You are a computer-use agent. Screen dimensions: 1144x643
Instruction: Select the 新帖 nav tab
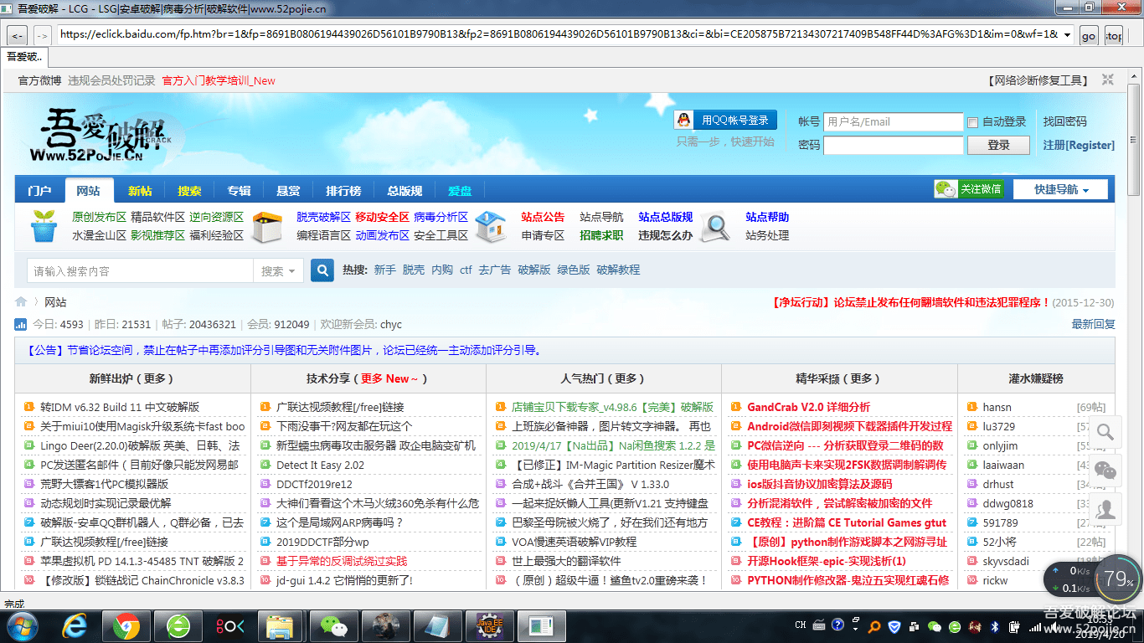click(x=140, y=191)
